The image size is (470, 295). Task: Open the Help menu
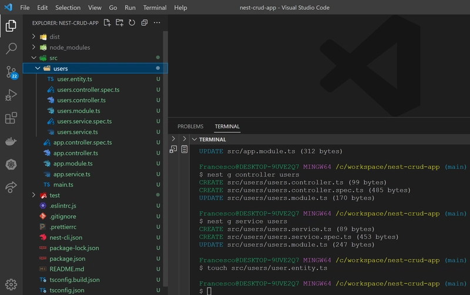click(x=180, y=8)
